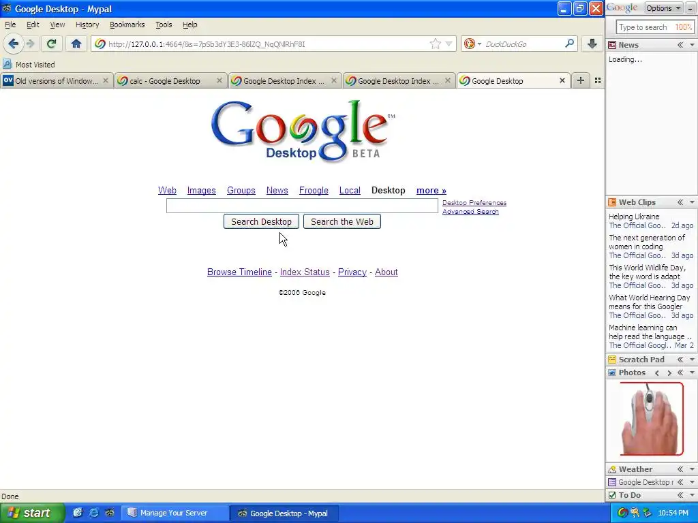Viewport: 698px width, 523px height.
Task: Close the calc - Google Desktop tab
Action: tap(219, 80)
